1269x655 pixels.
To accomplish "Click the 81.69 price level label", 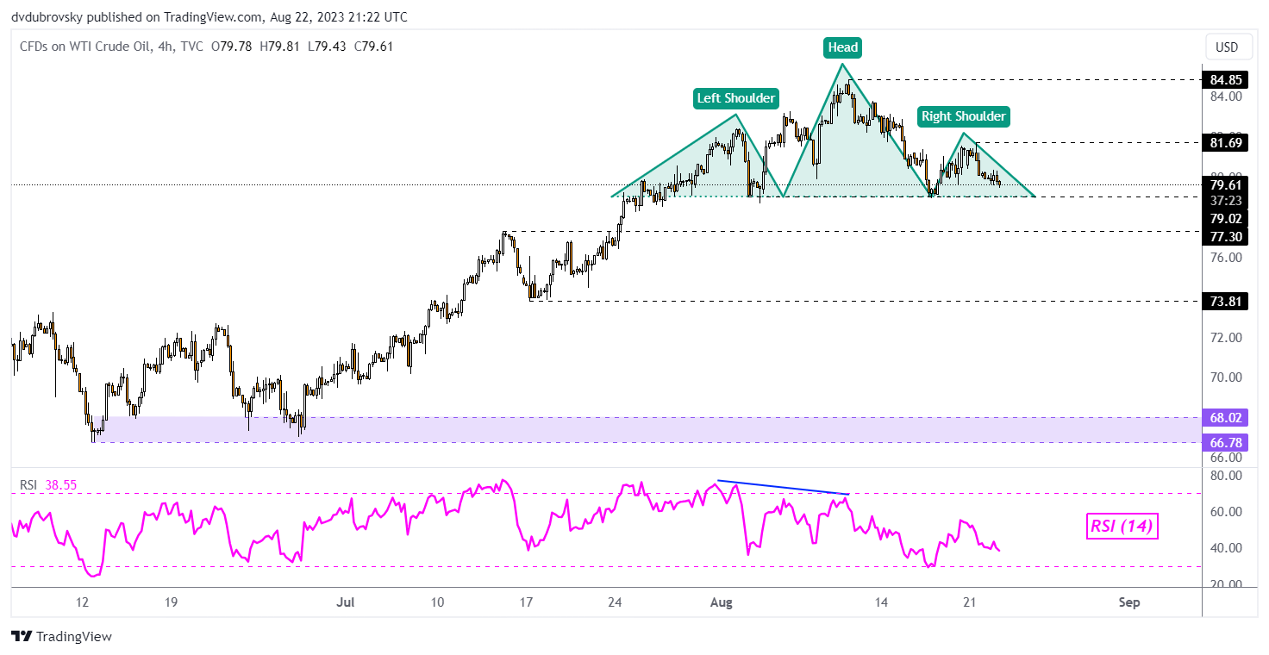I will pos(1226,142).
